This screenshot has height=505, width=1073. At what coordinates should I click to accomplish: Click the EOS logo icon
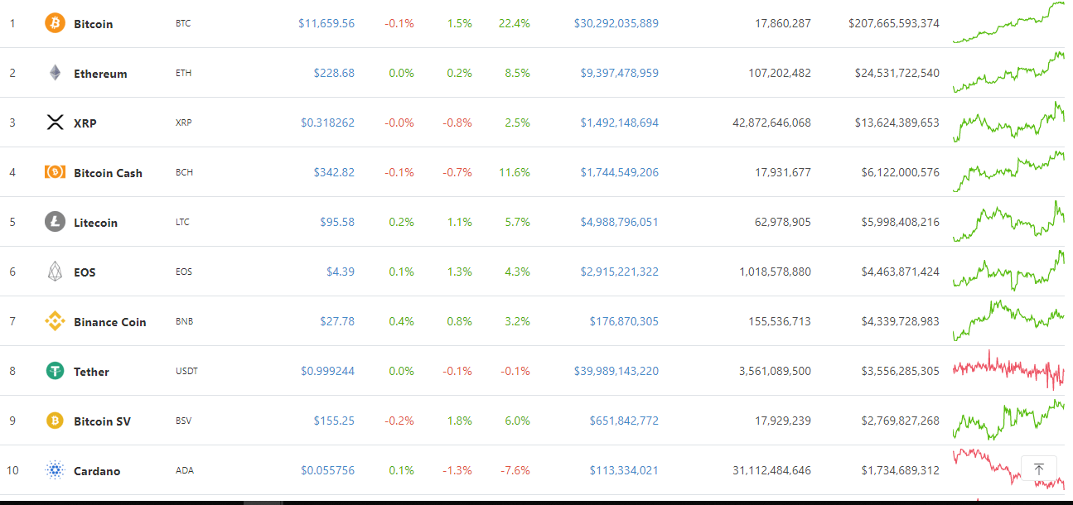click(55, 272)
